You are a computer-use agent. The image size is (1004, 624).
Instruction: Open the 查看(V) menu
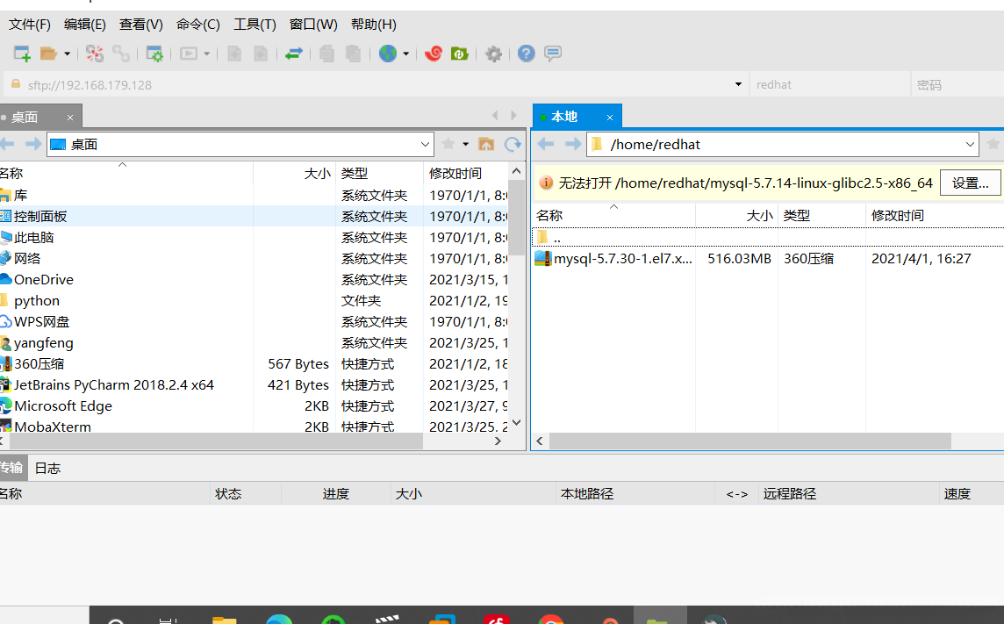[x=141, y=25]
